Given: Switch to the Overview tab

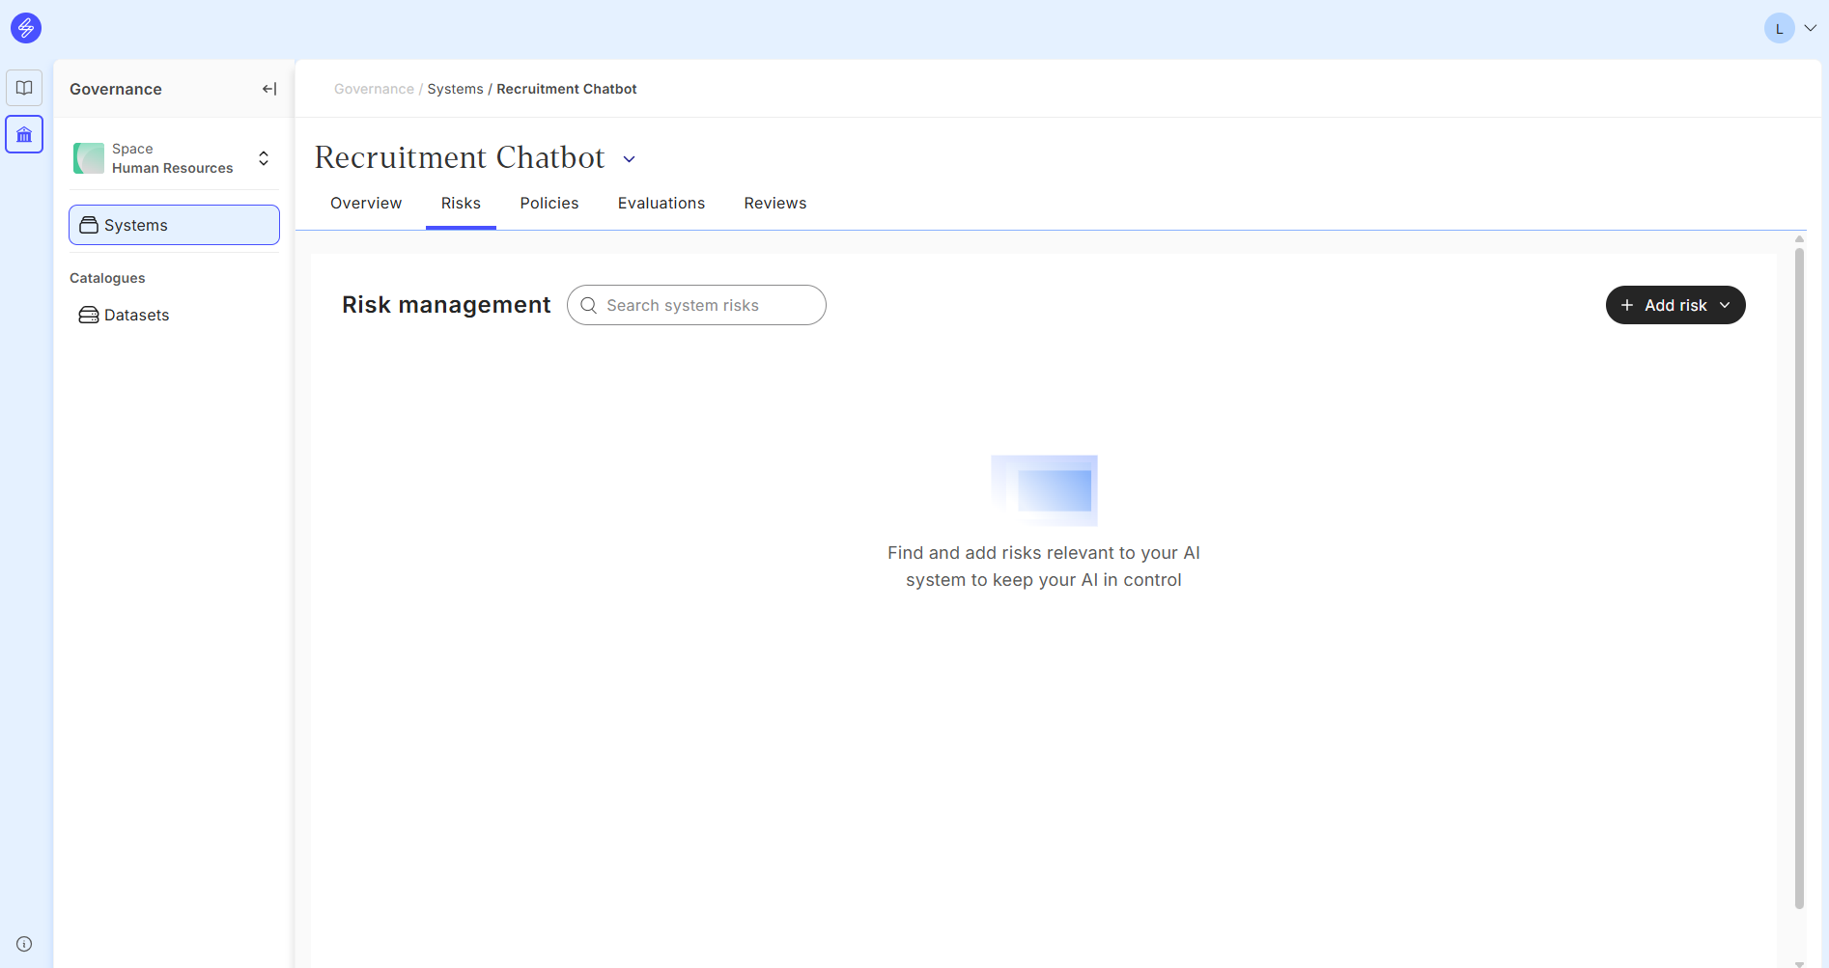Looking at the screenshot, I should pyautogui.click(x=365, y=203).
